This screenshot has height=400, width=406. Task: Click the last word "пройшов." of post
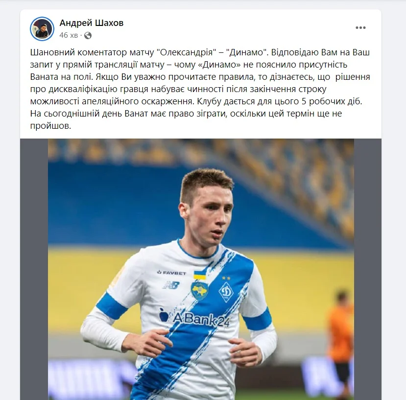(50, 126)
